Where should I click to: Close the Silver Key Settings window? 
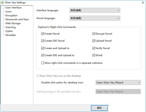[143, 2]
